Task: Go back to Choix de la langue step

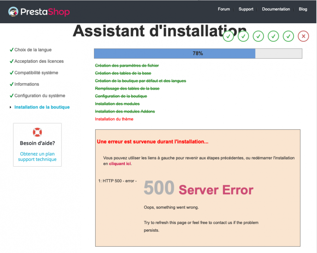Action: coord(33,50)
